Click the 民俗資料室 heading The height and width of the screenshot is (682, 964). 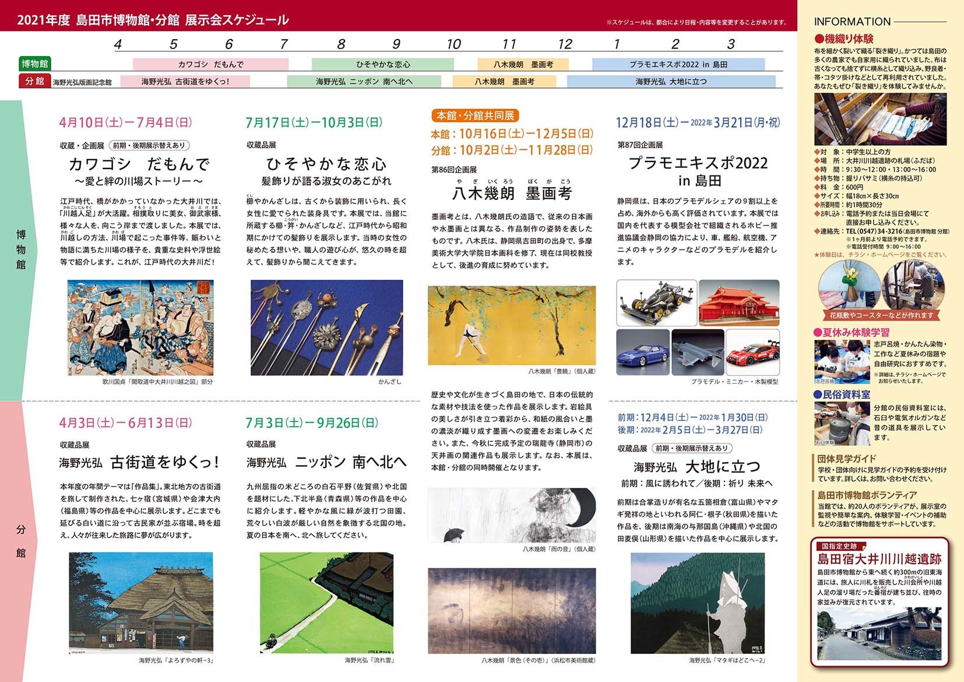842,395
